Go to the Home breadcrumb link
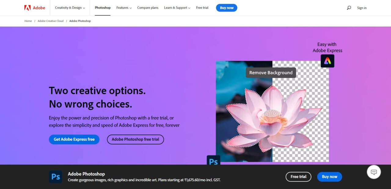 point(28,21)
